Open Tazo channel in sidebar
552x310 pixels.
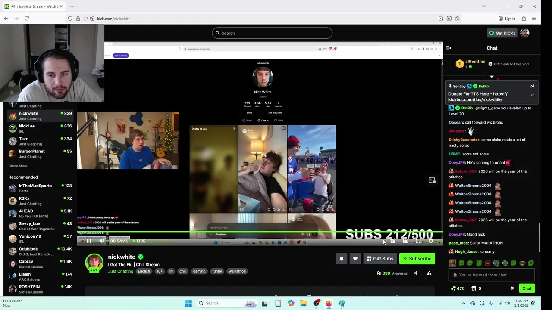coord(40,141)
